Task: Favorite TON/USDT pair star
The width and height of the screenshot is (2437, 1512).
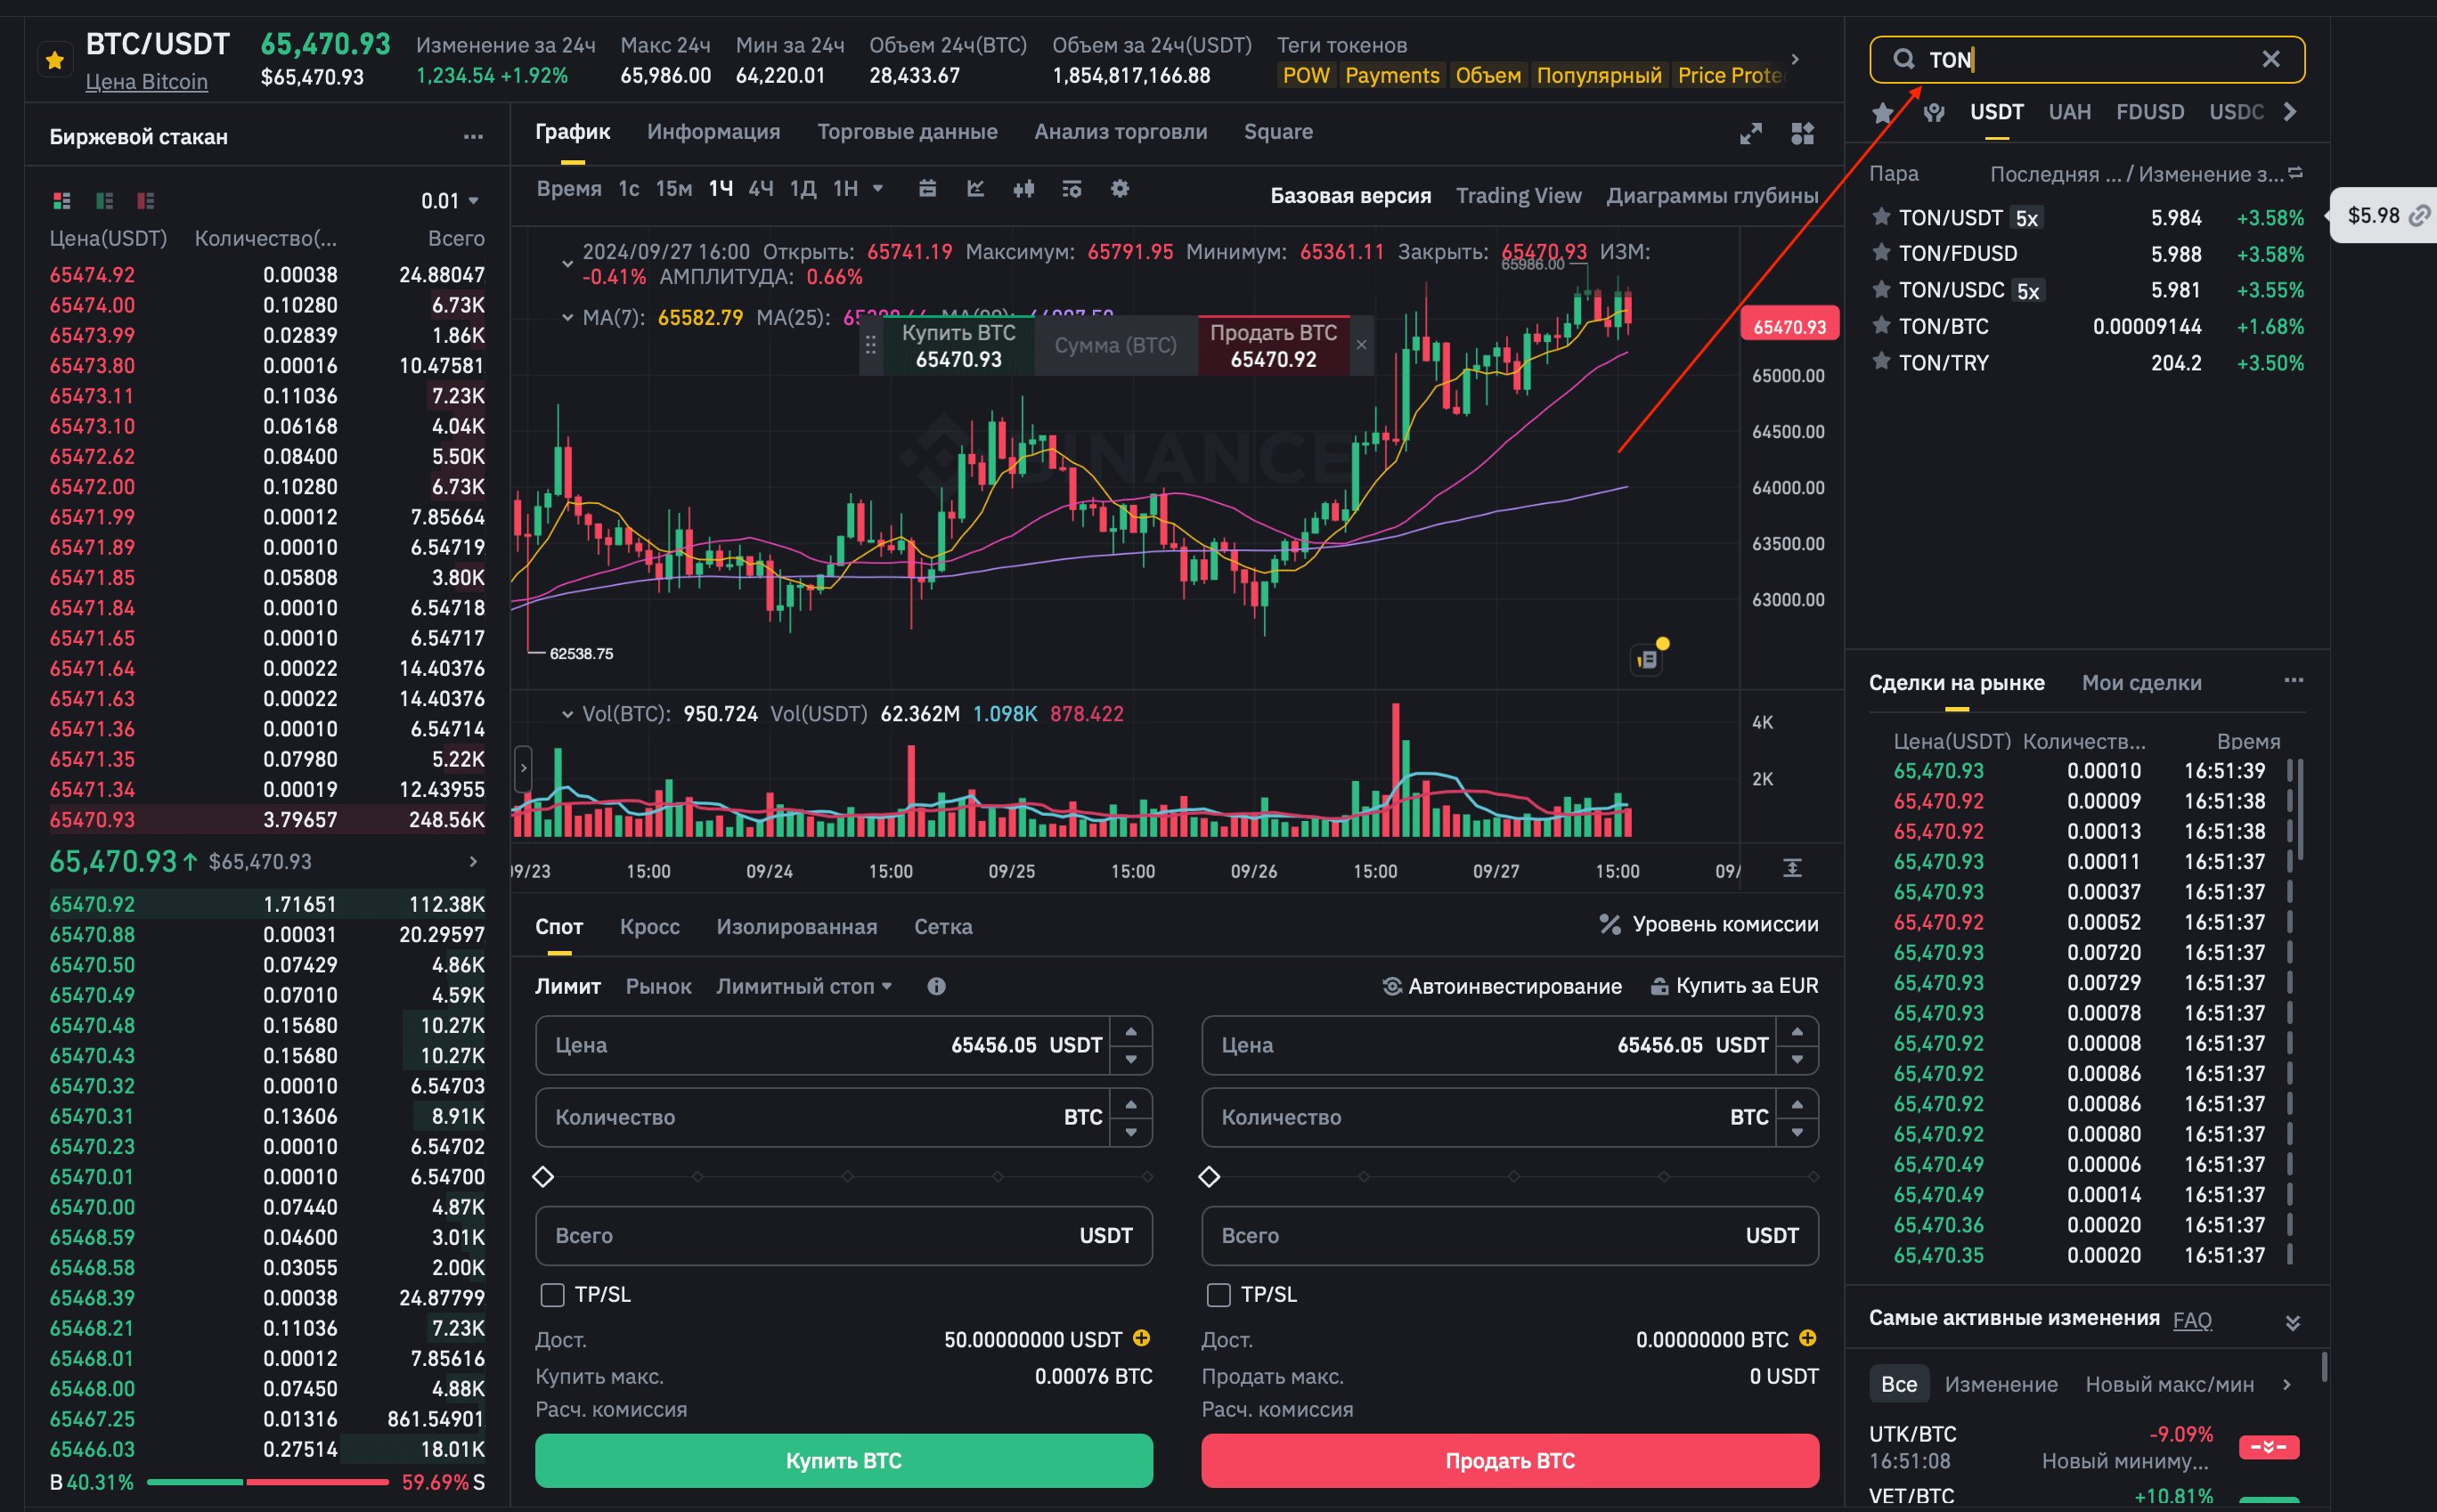Action: click(1881, 216)
